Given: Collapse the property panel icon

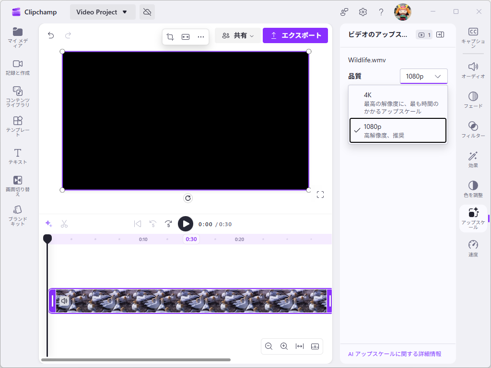Looking at the screenshot, I should point(440,34).
